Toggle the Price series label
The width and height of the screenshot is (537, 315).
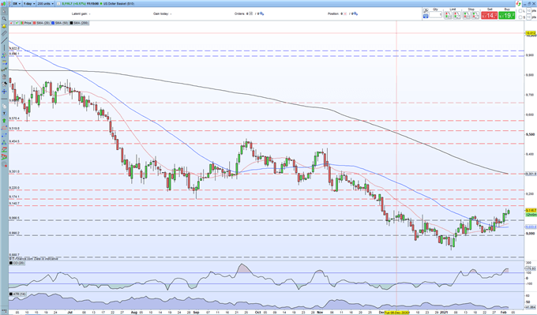coord(26,23)
